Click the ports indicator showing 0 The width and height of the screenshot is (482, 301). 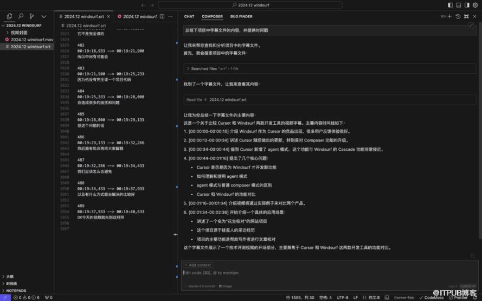click(x=49, y=297)
